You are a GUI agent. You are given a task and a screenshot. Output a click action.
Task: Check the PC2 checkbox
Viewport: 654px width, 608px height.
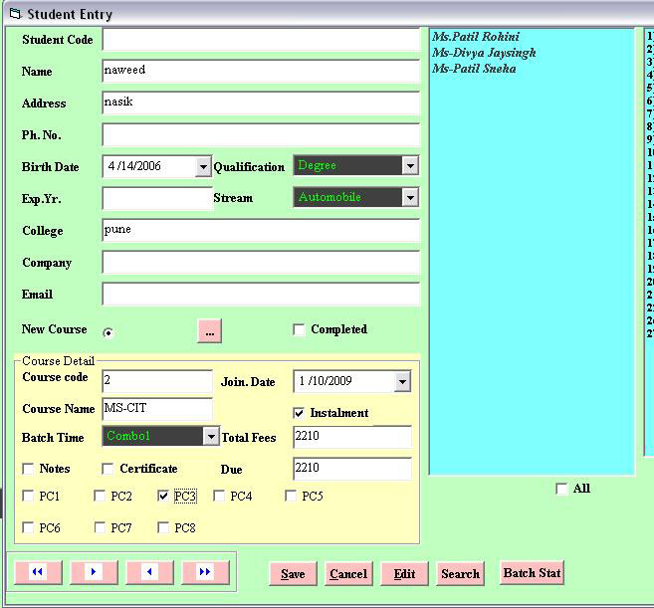click(100, 496)
